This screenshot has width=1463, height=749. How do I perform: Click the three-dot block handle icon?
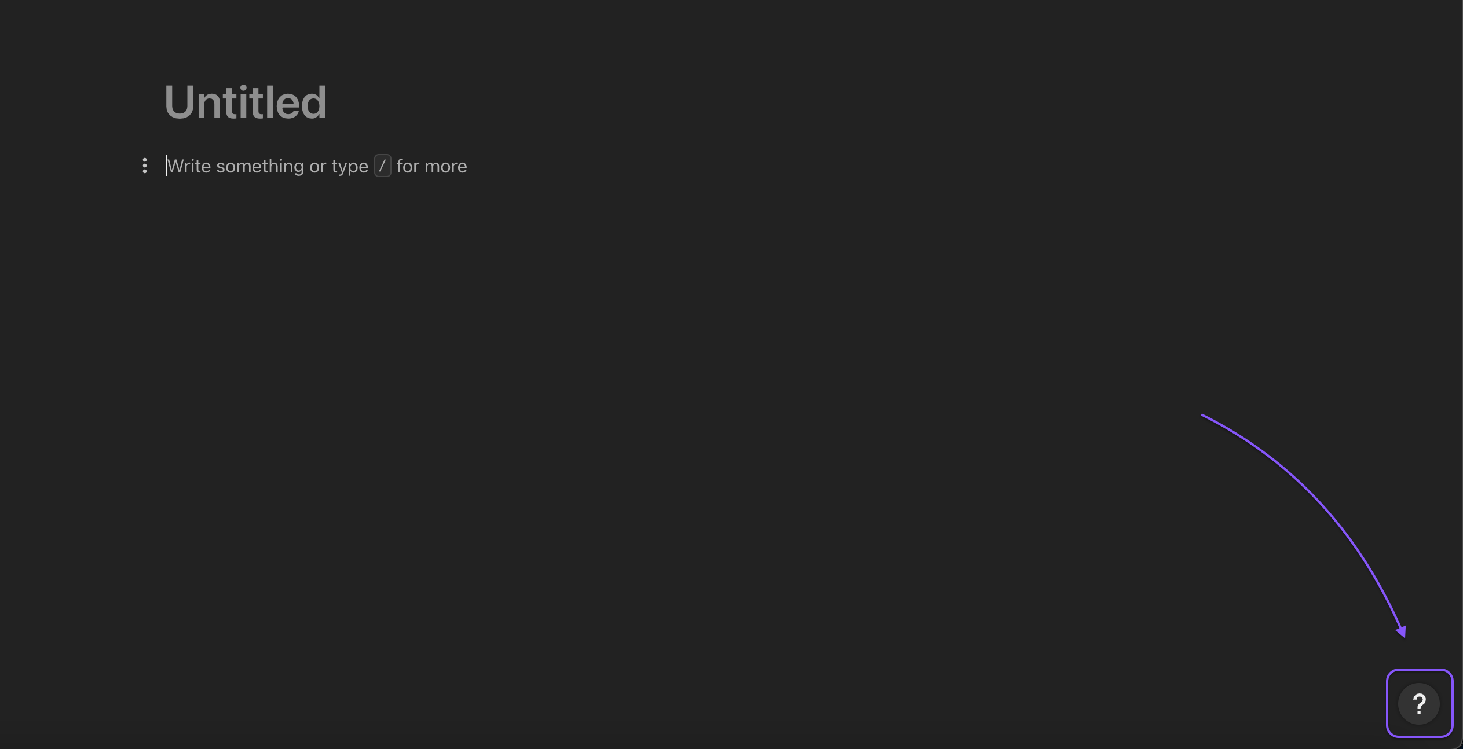point(145,166)
